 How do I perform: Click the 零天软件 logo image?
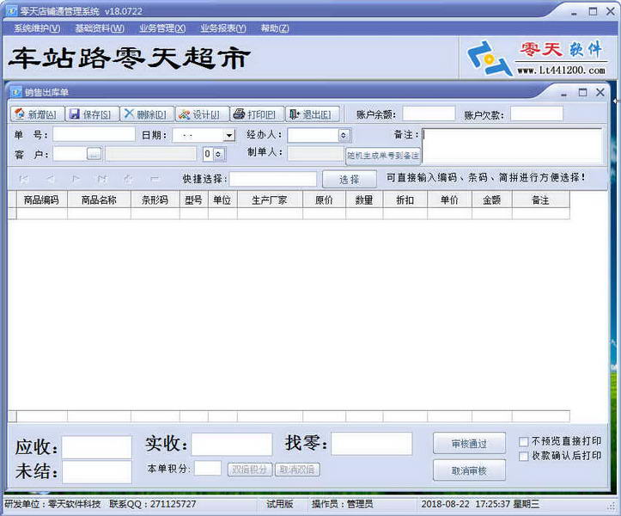tap(538, 58)
